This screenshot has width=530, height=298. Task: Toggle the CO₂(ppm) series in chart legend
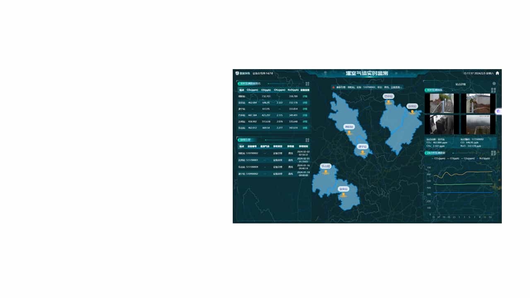(438, 159)
